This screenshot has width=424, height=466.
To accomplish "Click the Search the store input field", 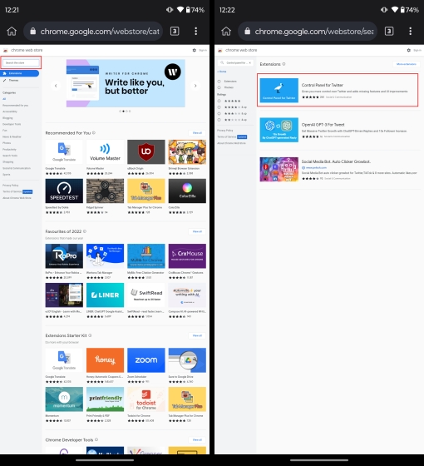I will point(21,62).
